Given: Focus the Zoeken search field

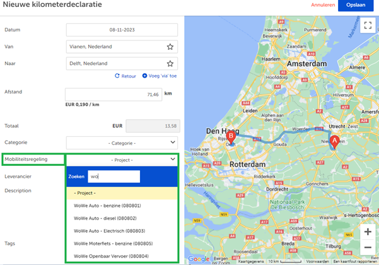Looking at the screenshot, I should pyautogui.click(x=114, y=177).
